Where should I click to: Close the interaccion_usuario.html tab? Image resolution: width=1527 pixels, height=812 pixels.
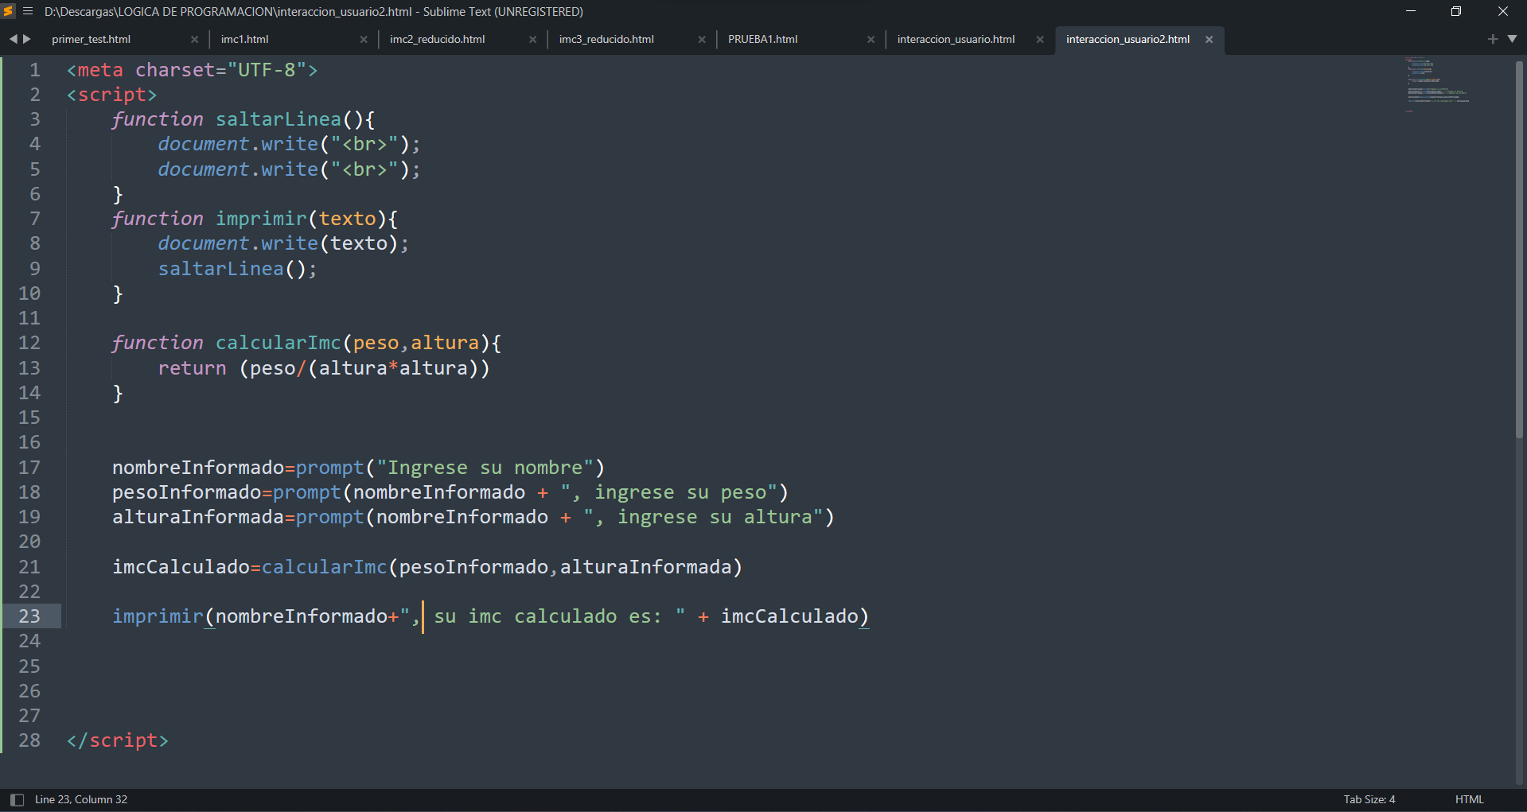click(1040, 40)
